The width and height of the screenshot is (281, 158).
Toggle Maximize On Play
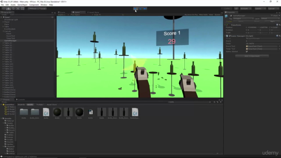[191, 14]
